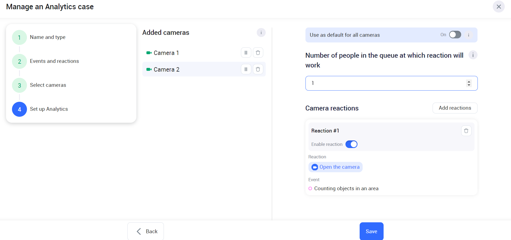
Task: Delete Reaction #1 with trash icon
Action: 466,131
